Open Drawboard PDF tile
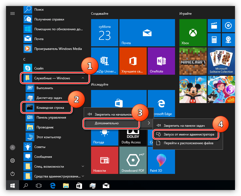This screenshot has height=196, width=241. 133,161
